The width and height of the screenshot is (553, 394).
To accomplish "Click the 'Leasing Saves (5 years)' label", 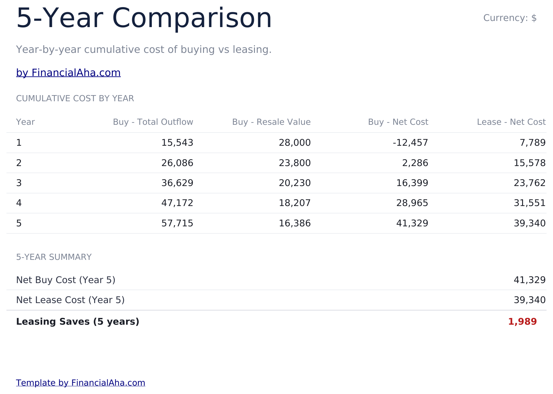I will 78,322.
